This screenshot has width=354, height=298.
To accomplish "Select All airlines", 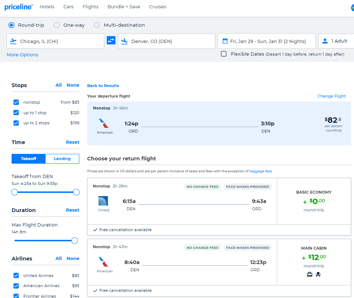I will click(59, 259).
